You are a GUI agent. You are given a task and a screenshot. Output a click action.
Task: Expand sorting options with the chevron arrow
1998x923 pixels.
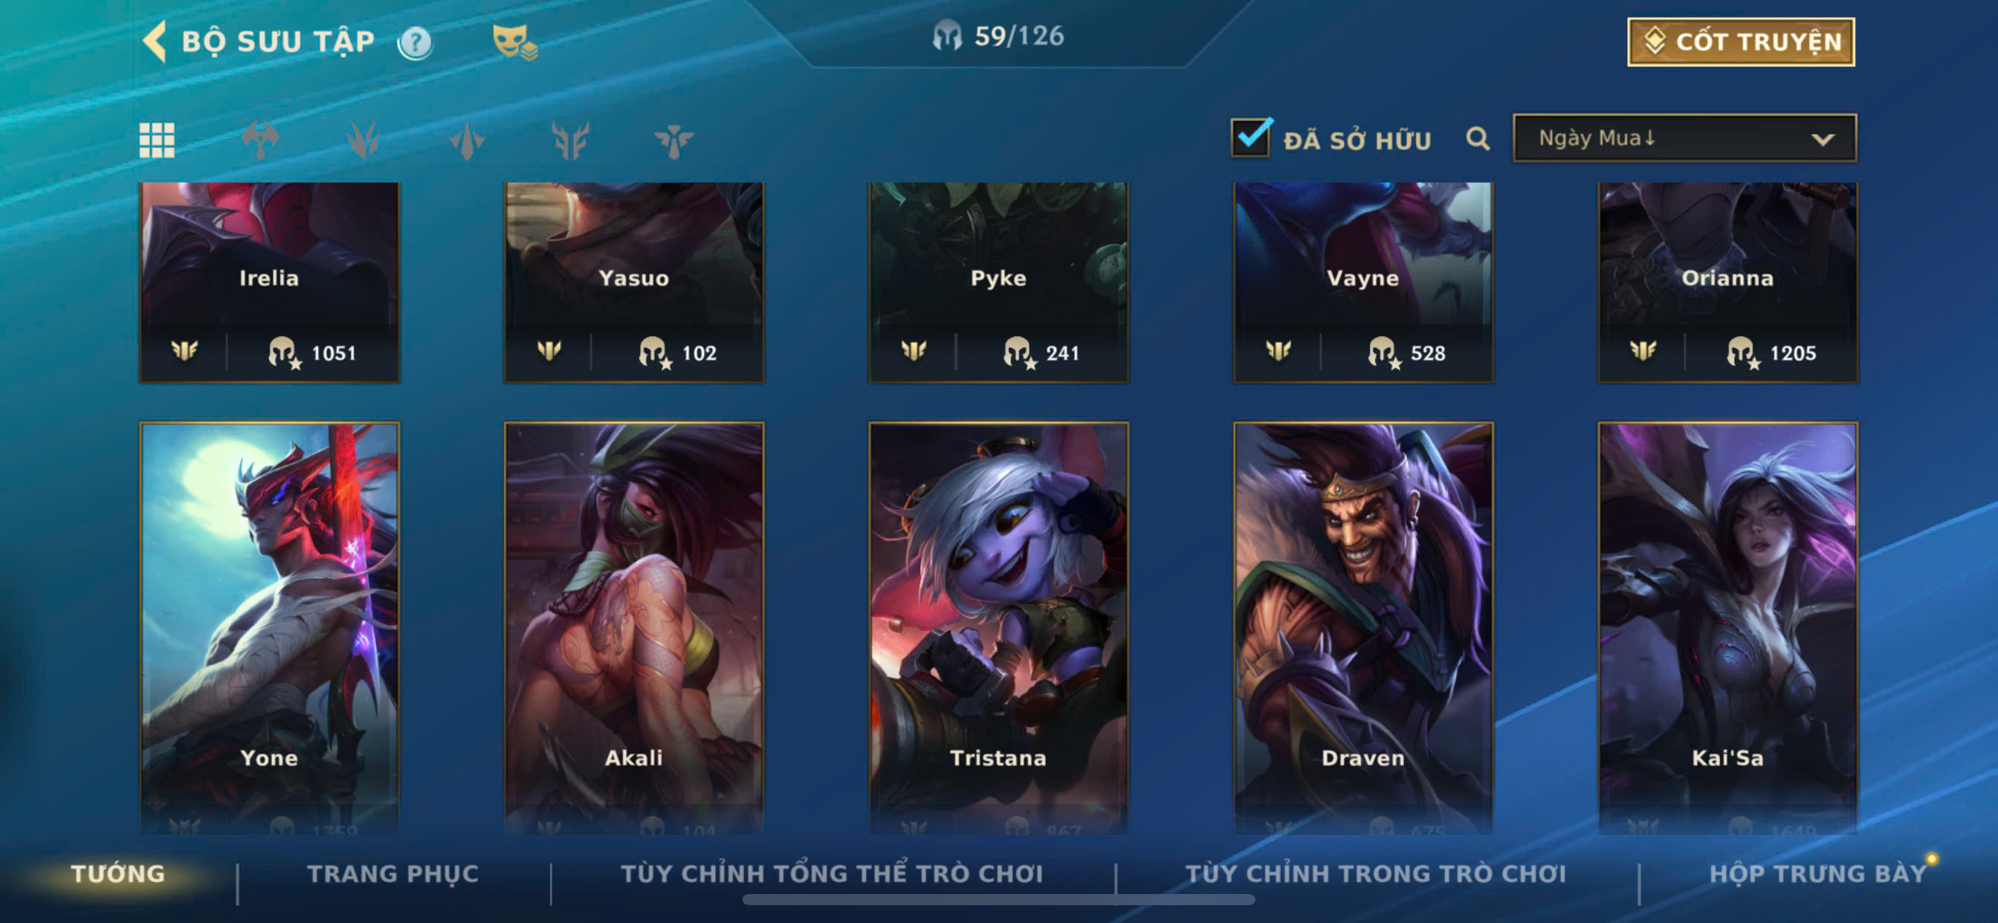(1823, 140)
